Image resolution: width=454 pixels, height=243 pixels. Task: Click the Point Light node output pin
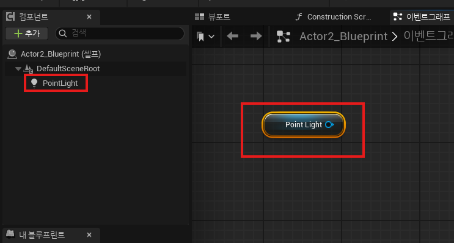click(329, 125)
